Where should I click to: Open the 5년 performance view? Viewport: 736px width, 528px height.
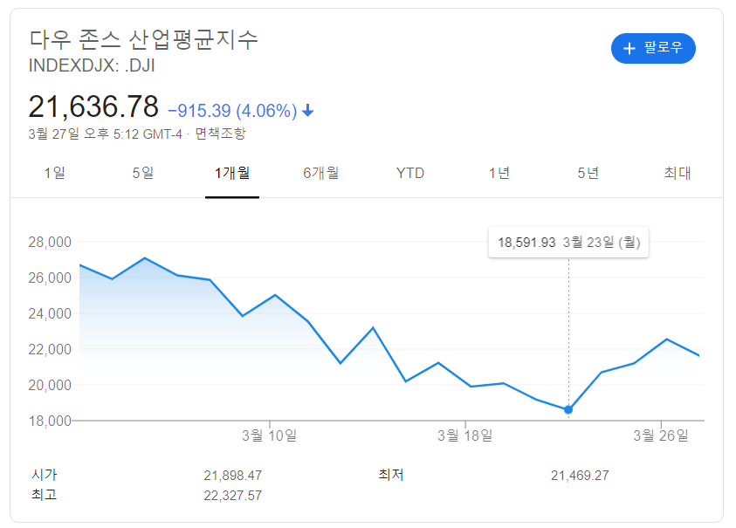click(588, 173)
